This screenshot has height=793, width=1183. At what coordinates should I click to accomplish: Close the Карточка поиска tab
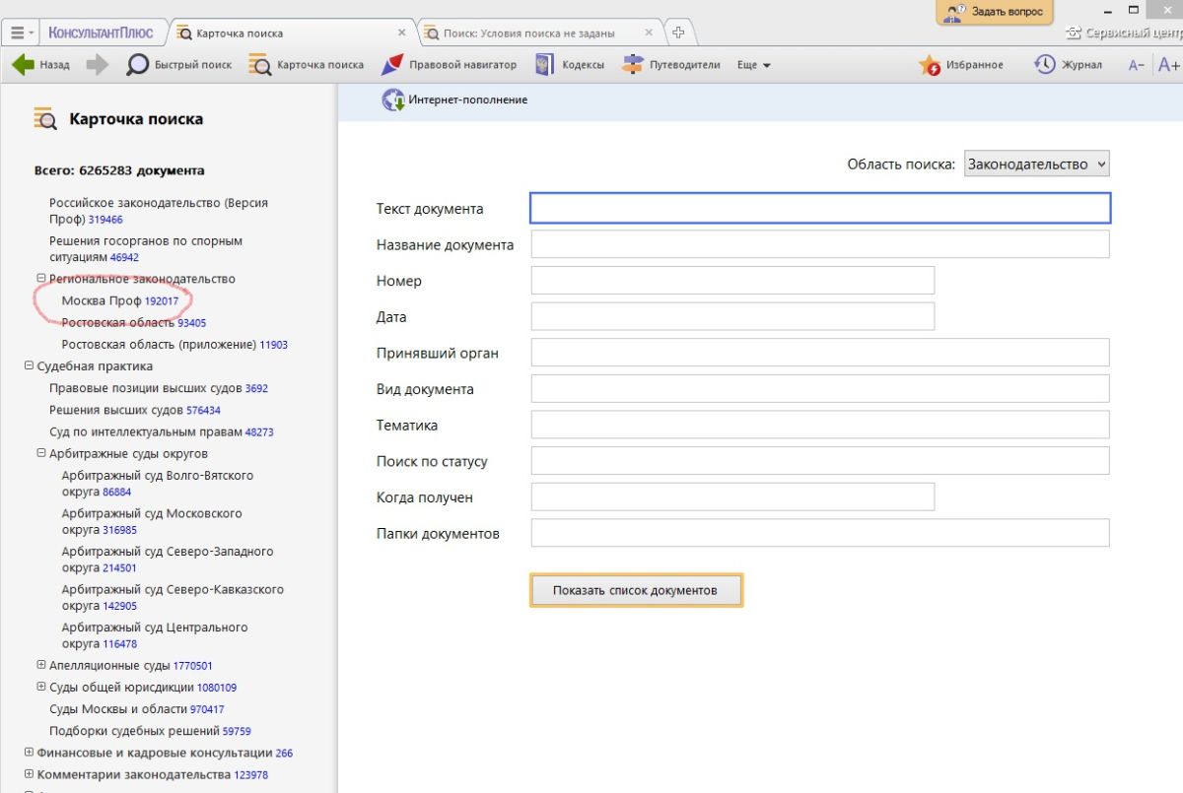[401, 33]
